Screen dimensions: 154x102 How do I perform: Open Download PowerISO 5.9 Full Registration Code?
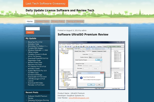pyautogui.click(x=38, y=59)
